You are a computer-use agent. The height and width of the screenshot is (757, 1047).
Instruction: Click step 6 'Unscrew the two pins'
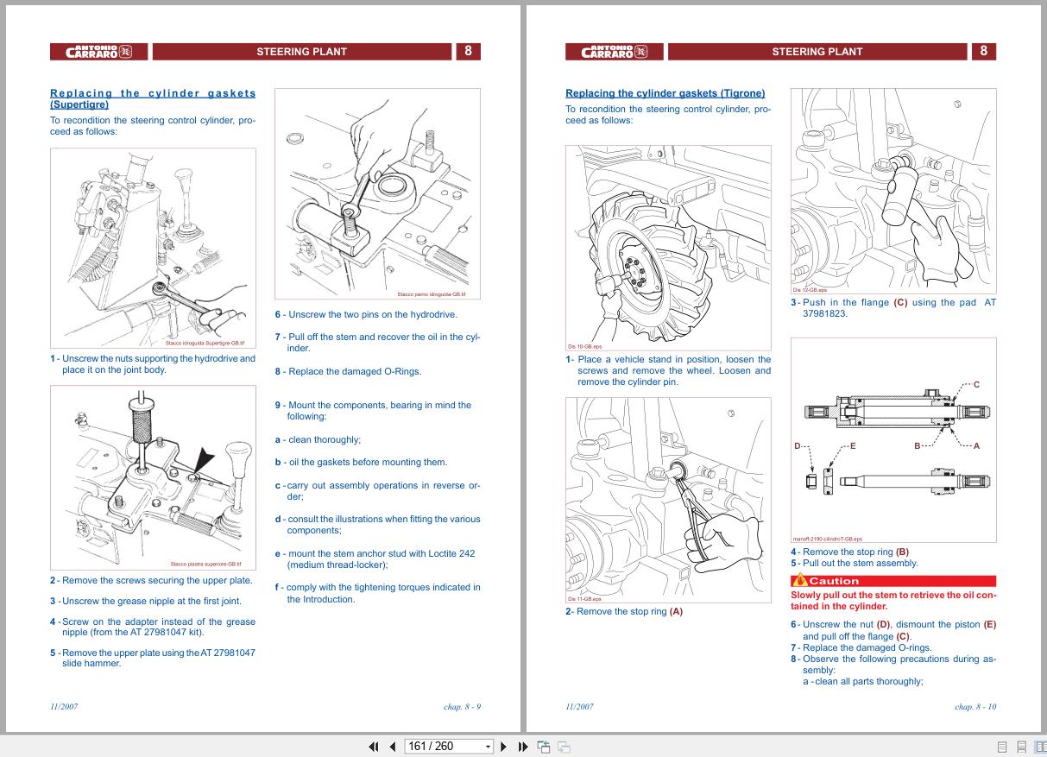(x=367, y=315)
